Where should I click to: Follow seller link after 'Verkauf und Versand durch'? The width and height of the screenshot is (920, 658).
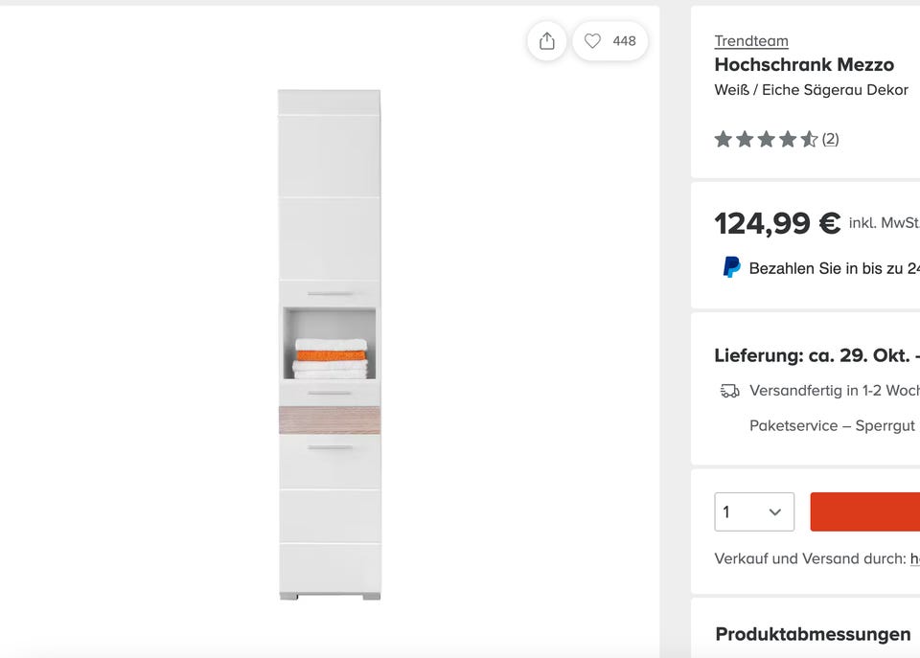(x=914, y=558)
